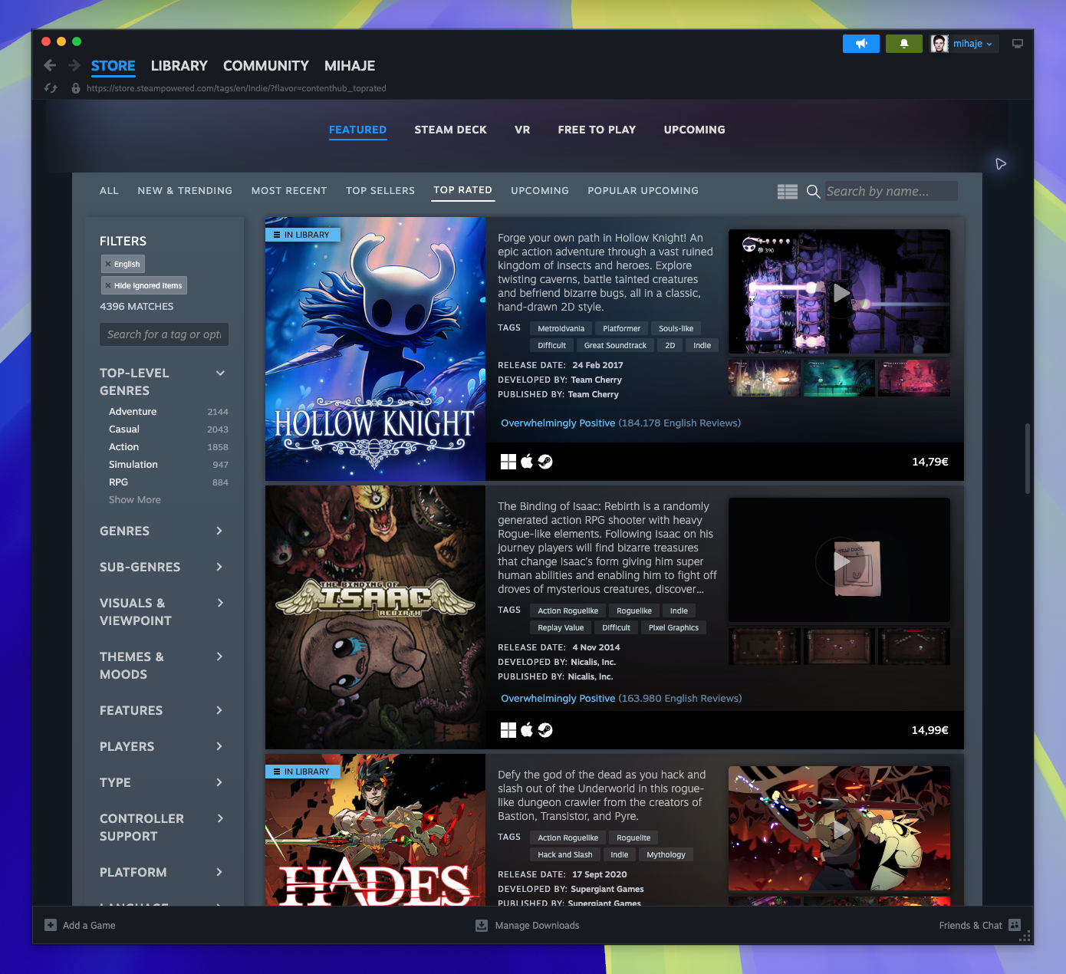Open the notifications bell
The height and width of the screenshot is (974, 1066).
pos(904,44)
